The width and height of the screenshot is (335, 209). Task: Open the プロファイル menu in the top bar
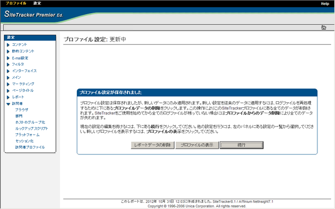(15, 3)
